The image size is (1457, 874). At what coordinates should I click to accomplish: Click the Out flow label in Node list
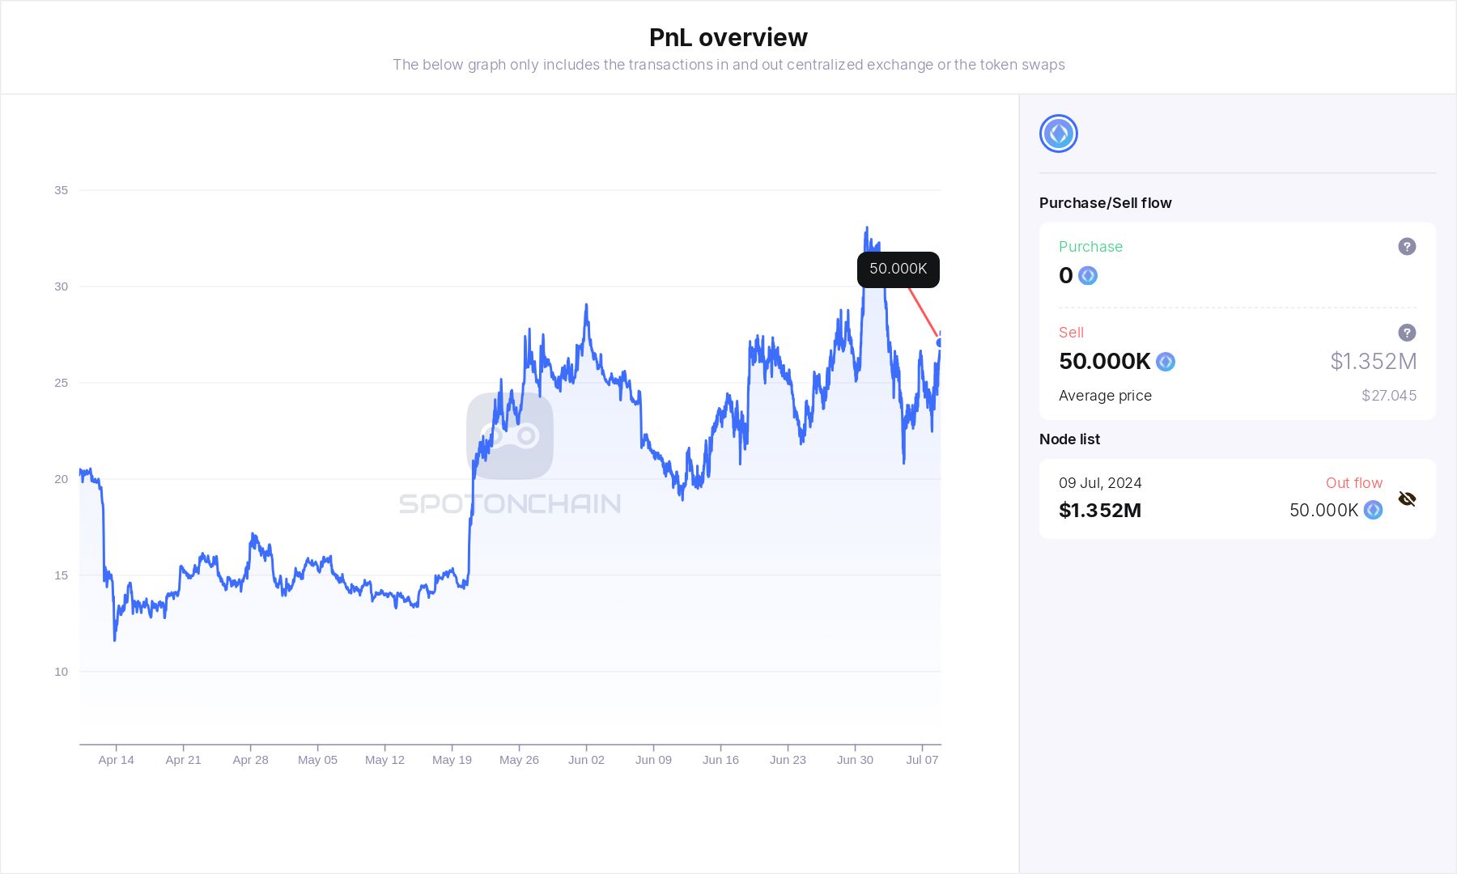coord(1353,482)
